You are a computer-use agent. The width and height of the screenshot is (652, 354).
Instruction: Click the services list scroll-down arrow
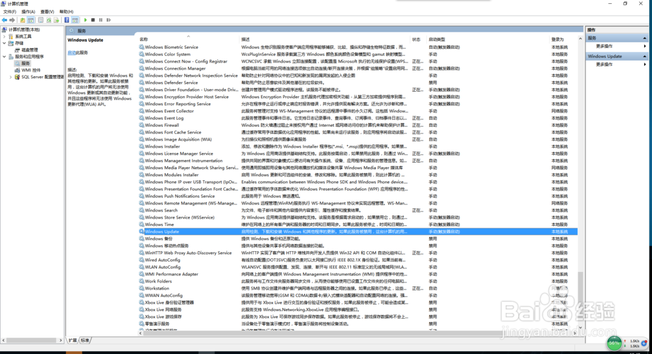580,327
